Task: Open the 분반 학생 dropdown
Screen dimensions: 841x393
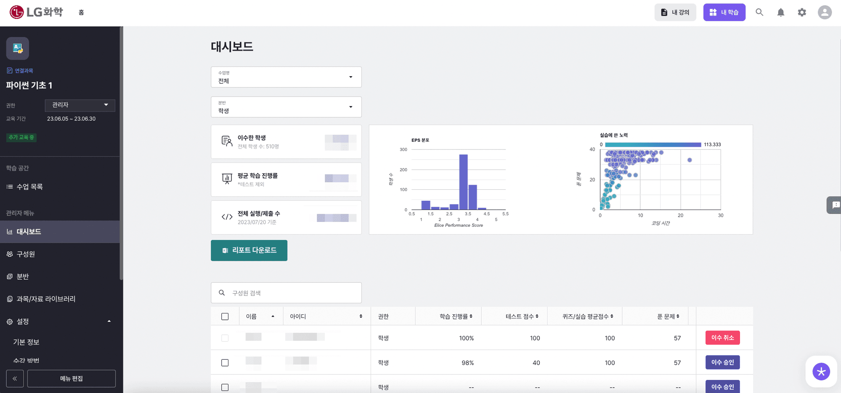Action: click(x=286, y=107)
